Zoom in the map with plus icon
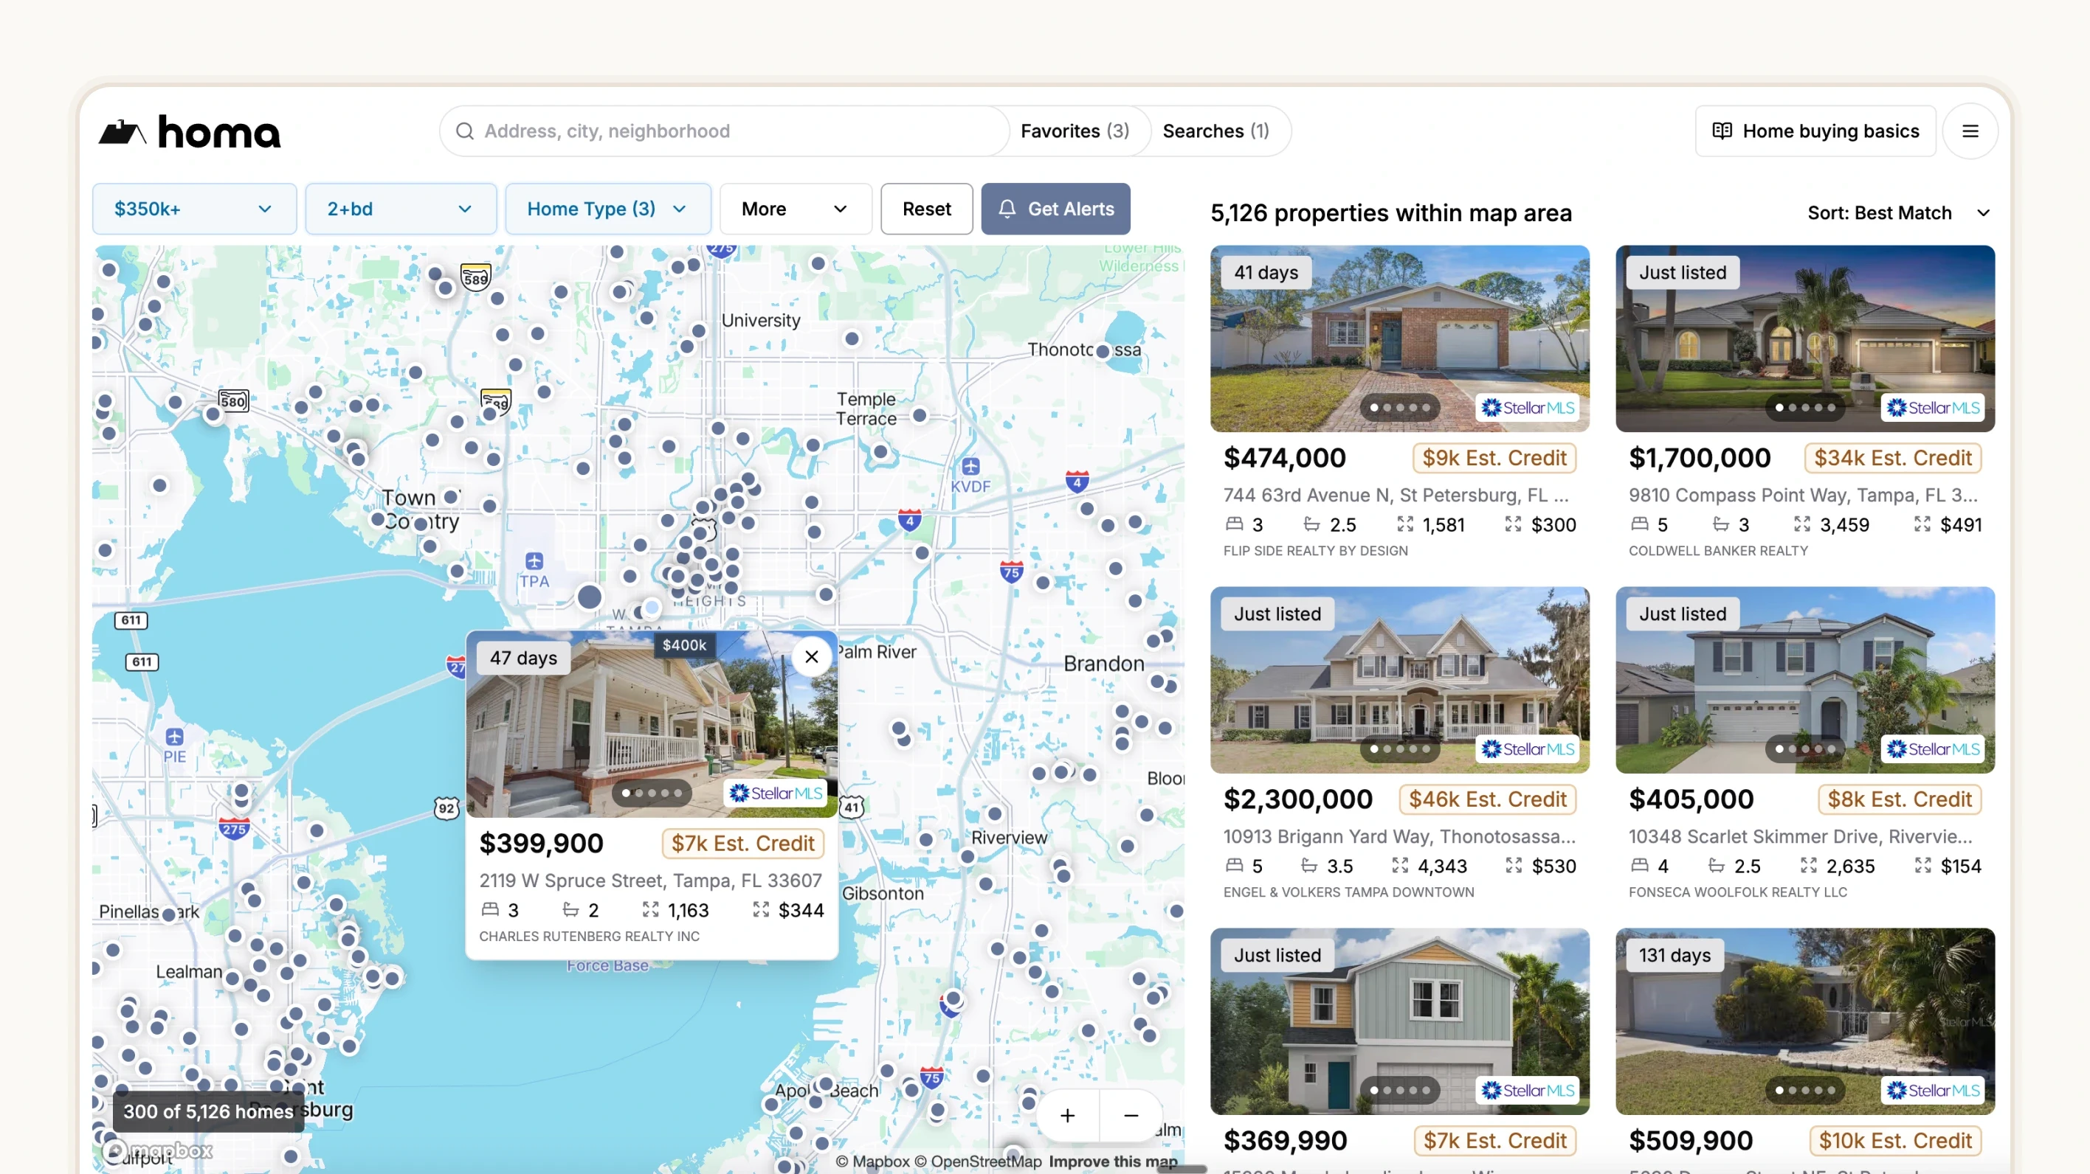Image resolution: width=2090 pixels, height=1174 pixels. (1068, 1116)
